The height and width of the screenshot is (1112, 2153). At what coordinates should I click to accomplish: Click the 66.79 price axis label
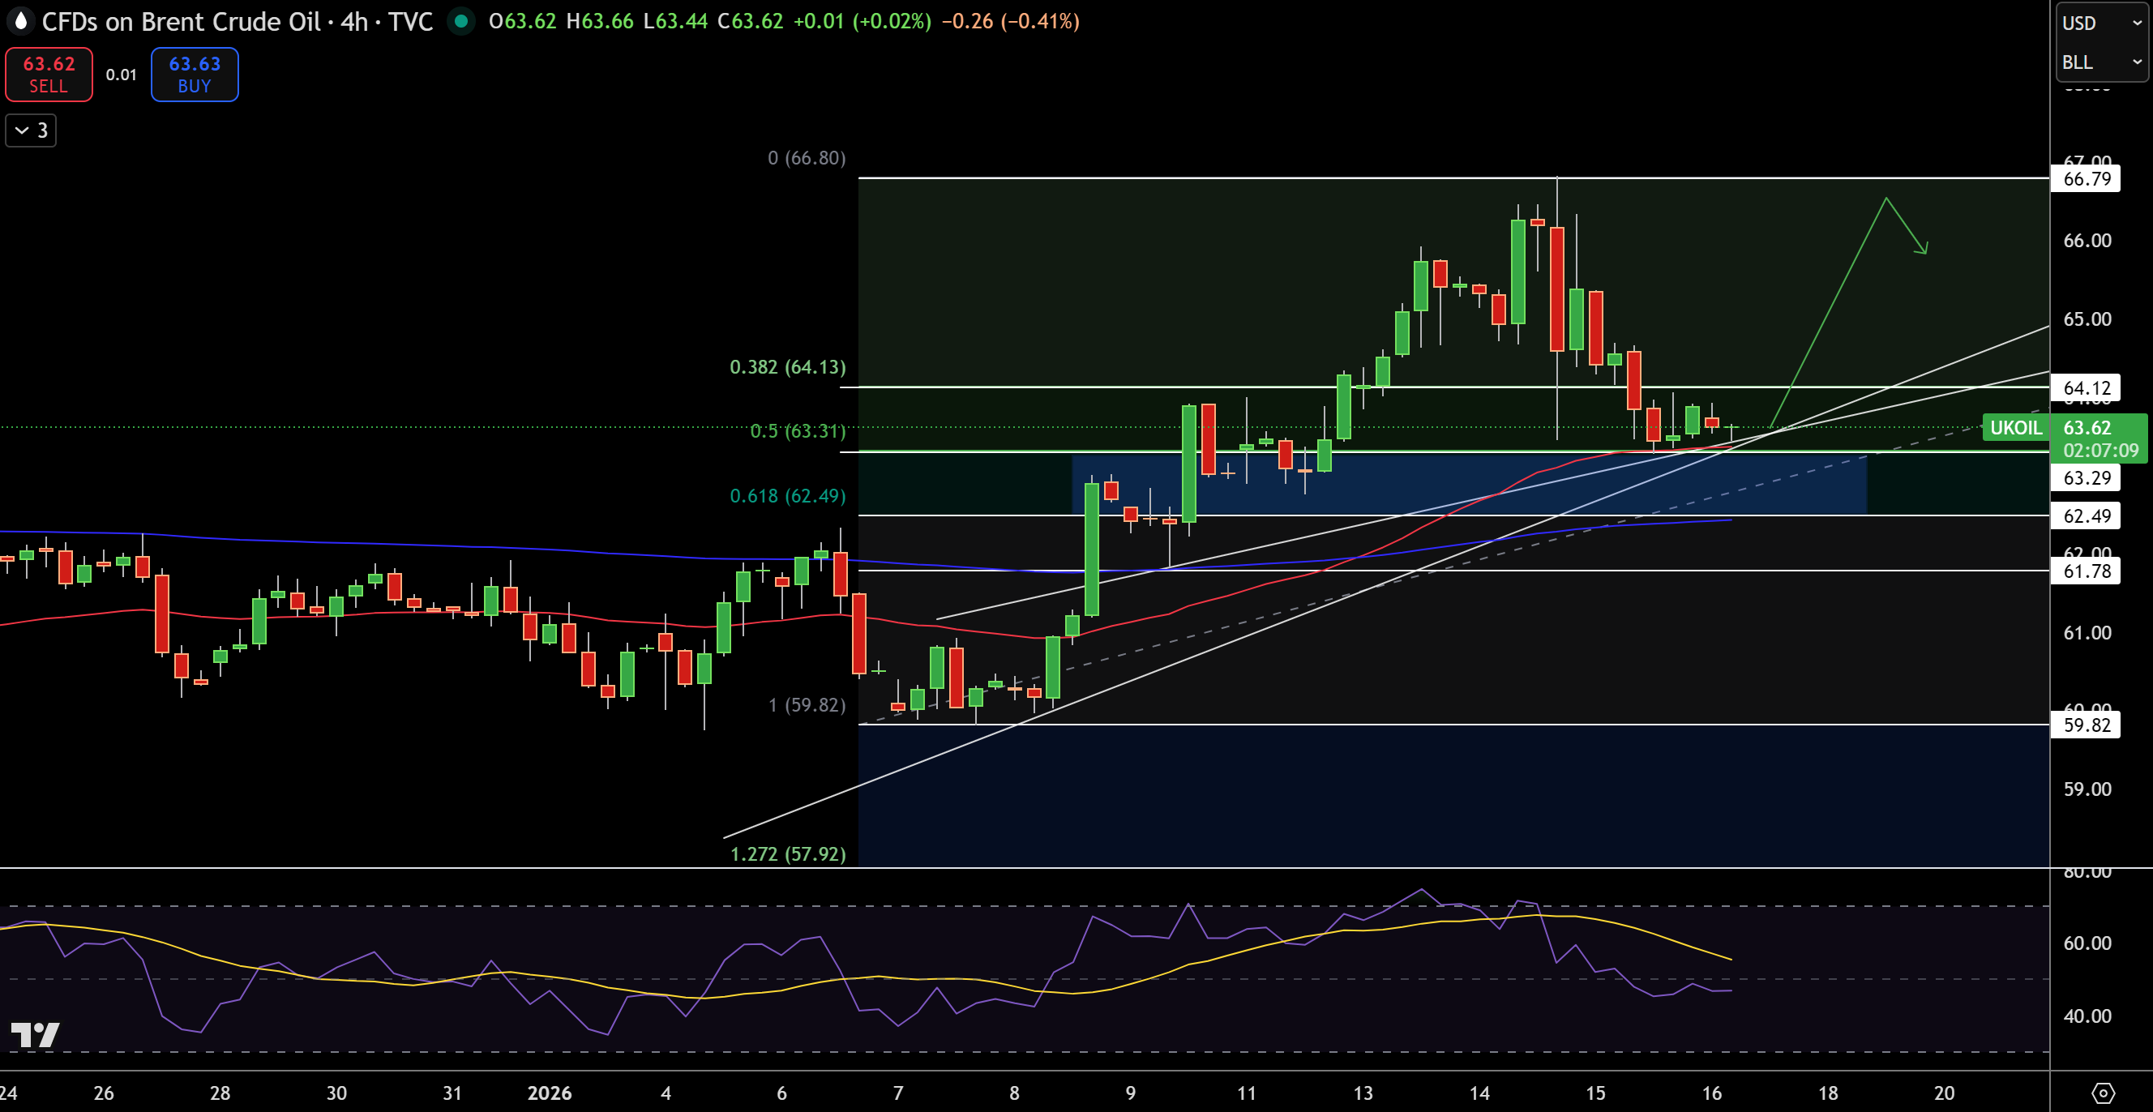(2087, 179)
